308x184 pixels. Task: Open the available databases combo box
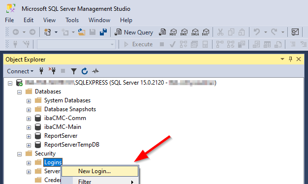coord(76,44)
